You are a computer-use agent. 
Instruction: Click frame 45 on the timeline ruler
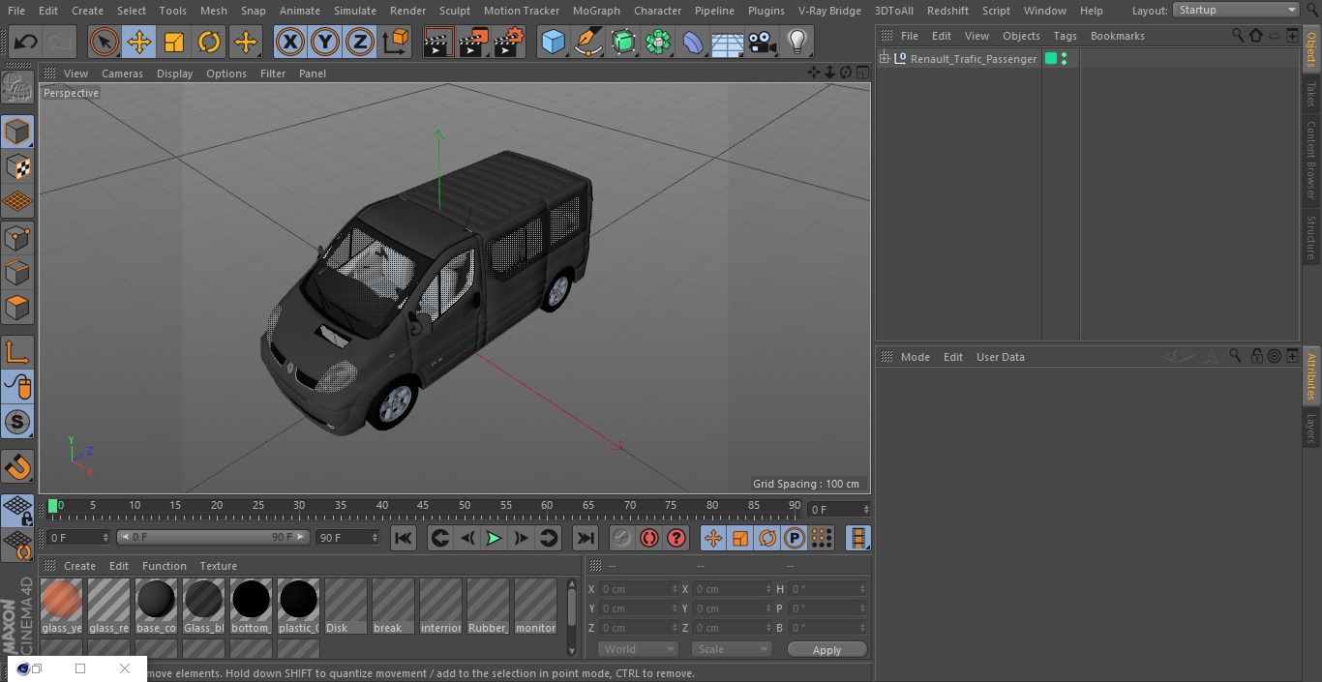coord(423,506)
